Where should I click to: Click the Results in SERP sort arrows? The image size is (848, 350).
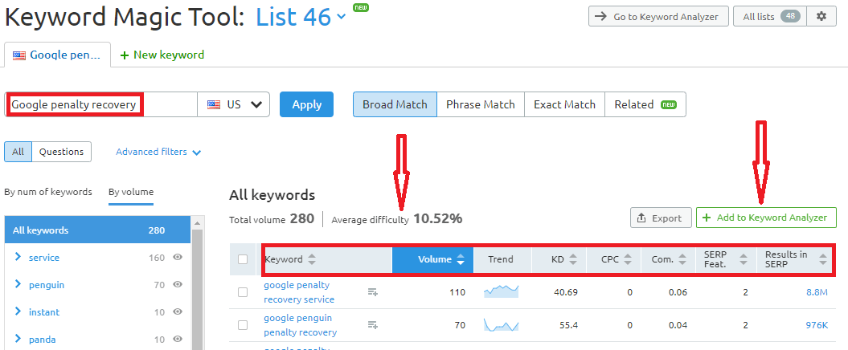pyautogui.click(x=823, y=259)
